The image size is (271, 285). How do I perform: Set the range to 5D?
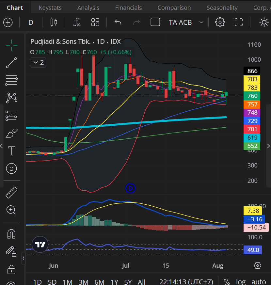click(52, 282)
